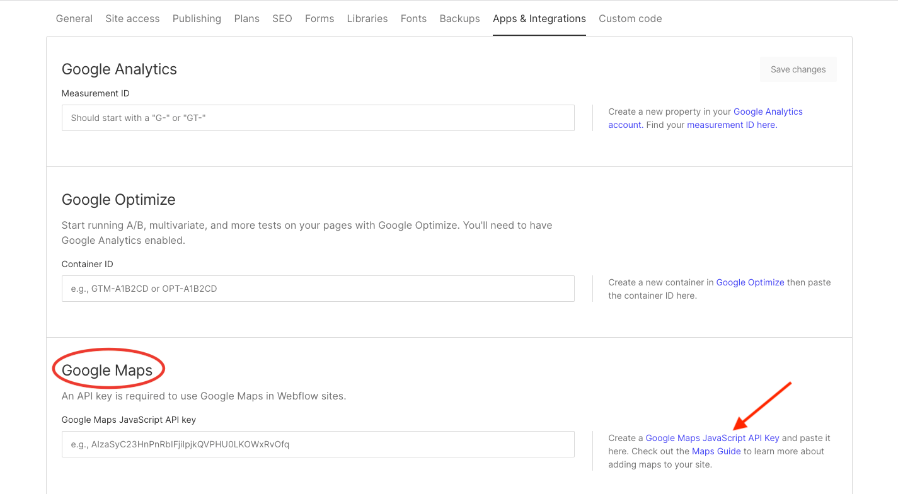Click the Google Maps API key field
This screenshot has height=494, width=898.
[318, 444]
